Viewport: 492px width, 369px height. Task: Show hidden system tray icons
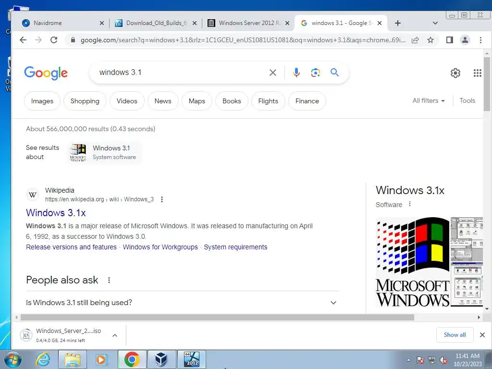tap(408, 360)
